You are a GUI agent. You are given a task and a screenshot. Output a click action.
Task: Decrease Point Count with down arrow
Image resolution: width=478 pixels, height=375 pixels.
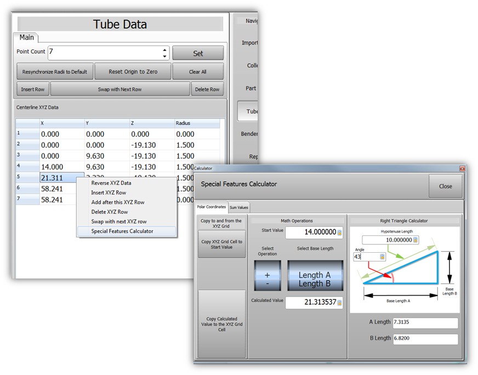pyautogui.click(x=164, y=56)
